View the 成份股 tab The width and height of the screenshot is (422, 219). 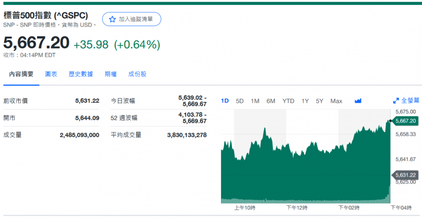137,74
